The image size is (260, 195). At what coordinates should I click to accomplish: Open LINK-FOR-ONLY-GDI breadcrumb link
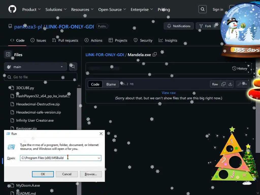105,55
